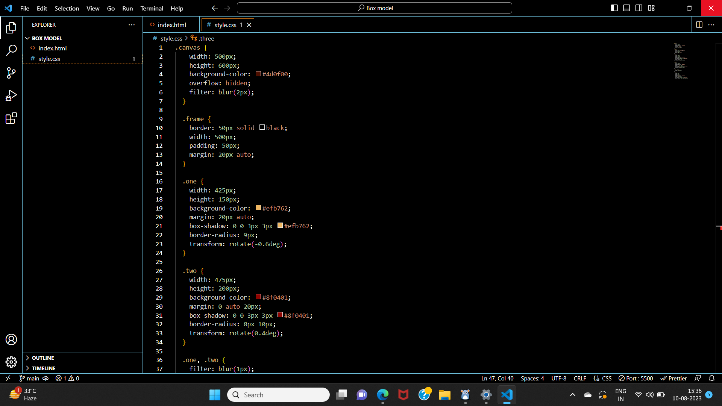Open the Source Control view

11,73
